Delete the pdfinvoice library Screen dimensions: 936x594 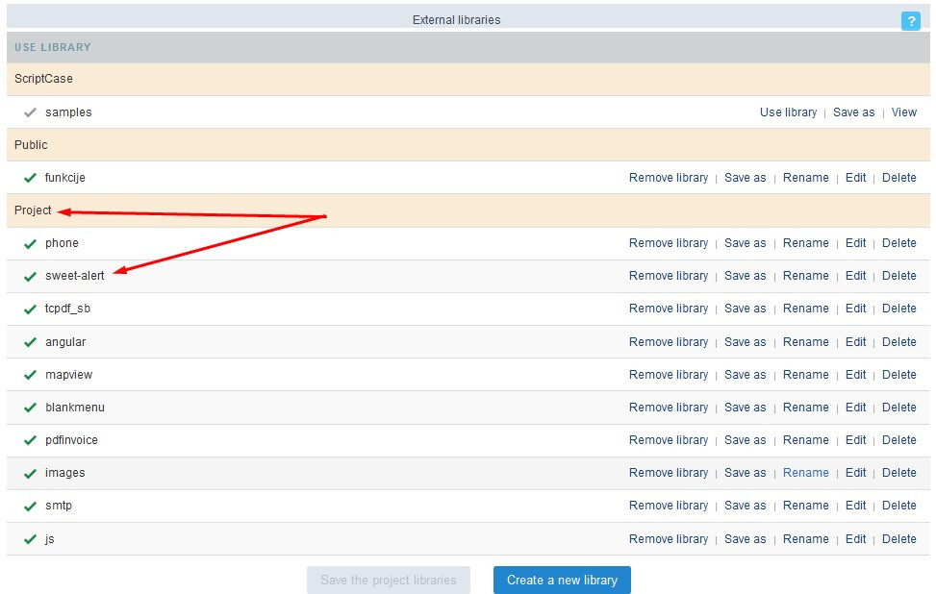[899, 440]
